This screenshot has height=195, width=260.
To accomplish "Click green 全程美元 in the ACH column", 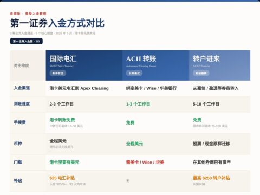I will (135, 144).
